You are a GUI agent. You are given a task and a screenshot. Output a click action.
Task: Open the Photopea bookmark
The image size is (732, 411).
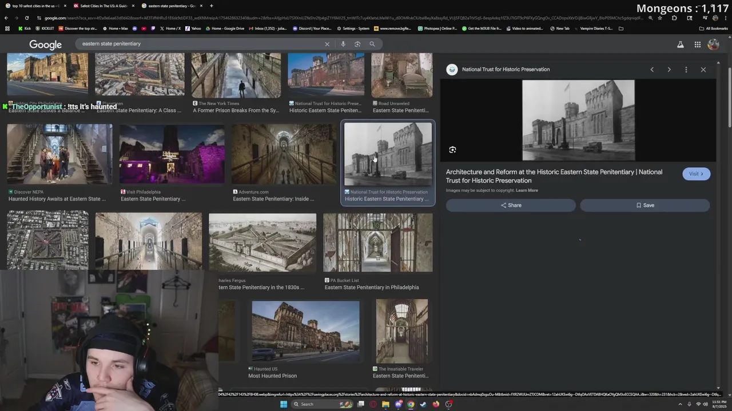tap(437, 29)
